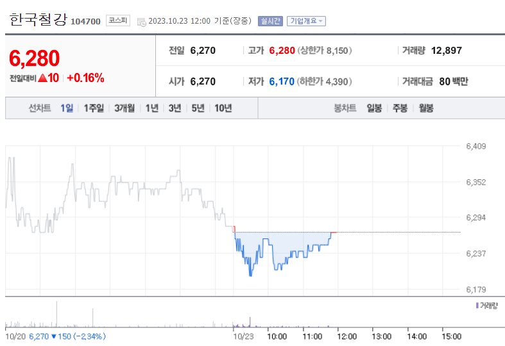Click the stock name 한국철강
This screenshot has height=346, width=505.
(x=38, y=19)
